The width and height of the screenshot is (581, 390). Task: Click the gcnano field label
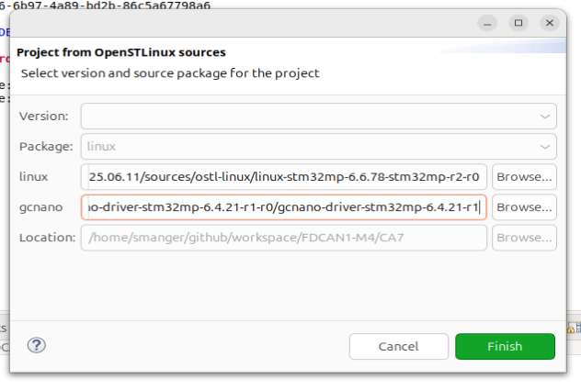[x=40, y=207]
